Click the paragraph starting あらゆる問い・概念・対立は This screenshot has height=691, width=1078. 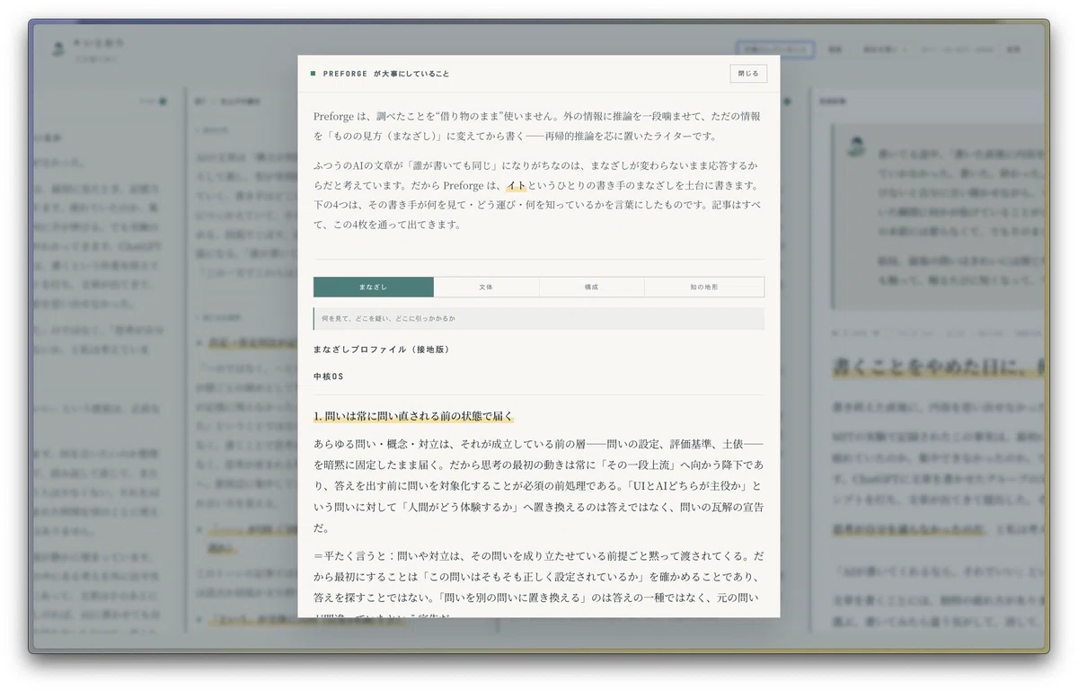(539, 486)
